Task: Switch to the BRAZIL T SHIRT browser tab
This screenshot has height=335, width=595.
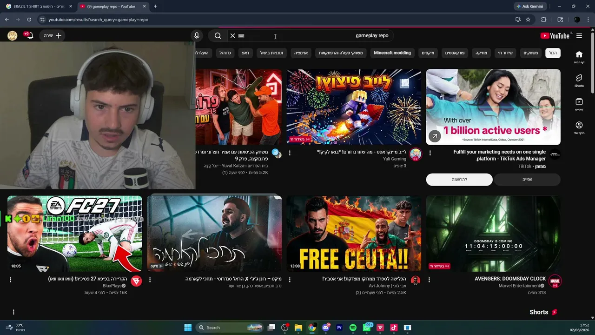Action: [x=39, y=7]
